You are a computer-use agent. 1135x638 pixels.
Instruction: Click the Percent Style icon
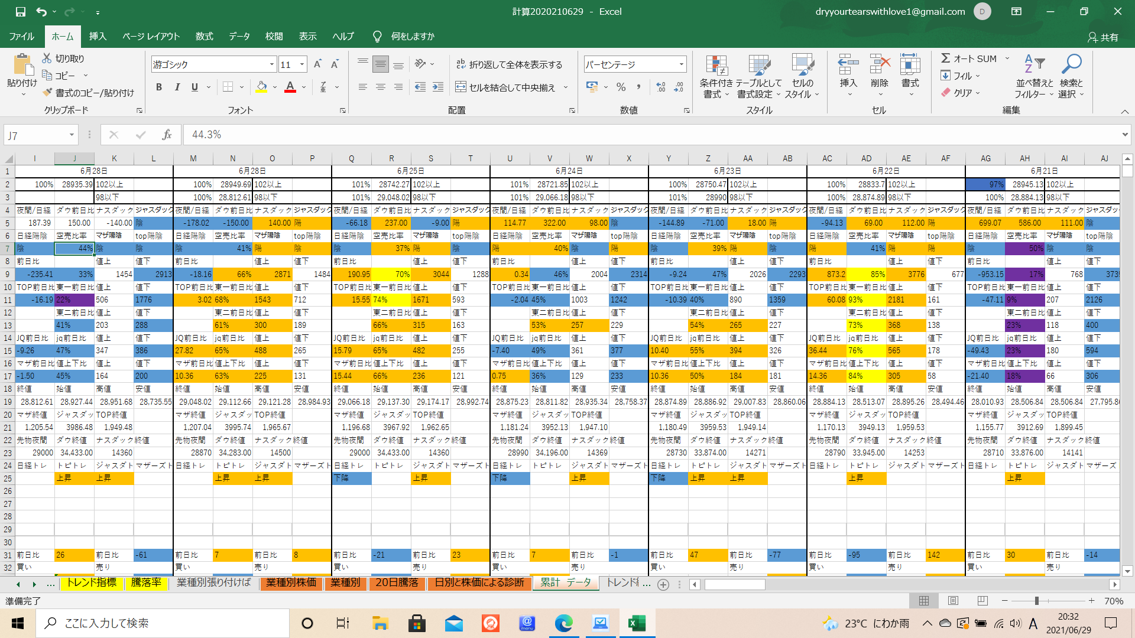click(x=621, y=87)
